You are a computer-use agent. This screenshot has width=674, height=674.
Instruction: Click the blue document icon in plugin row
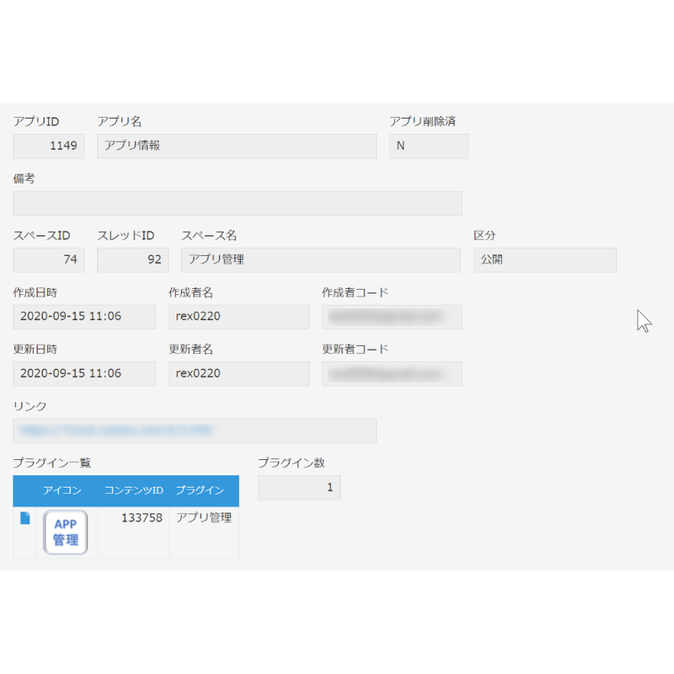pos(24,518)
